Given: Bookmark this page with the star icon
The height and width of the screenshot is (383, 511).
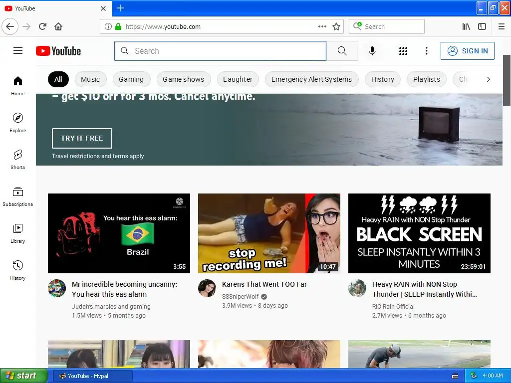Looking at the screenshot, I should pyautogui.click(x=336, y=26).
